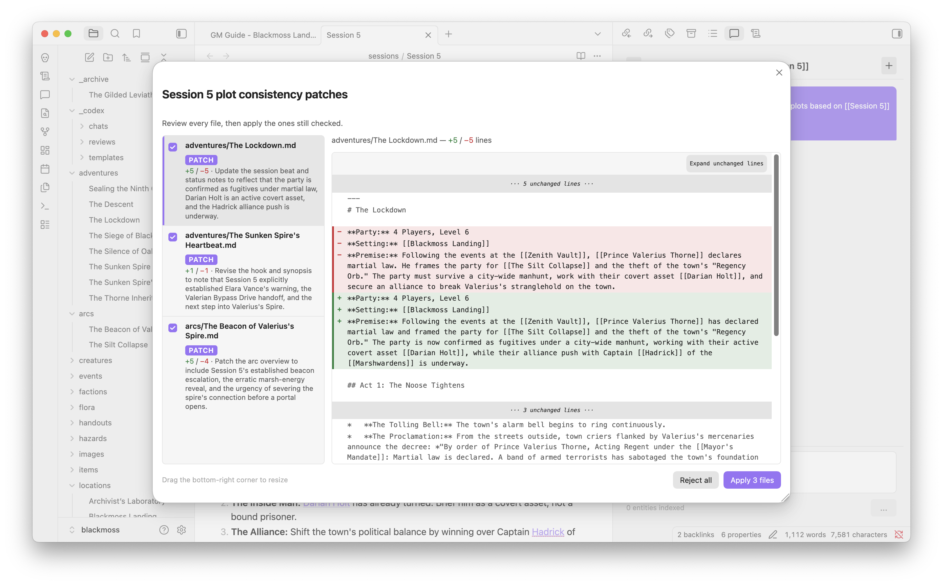Image resolution: width=943 pixels, height=585 pixels.
Task: Collapse the _archive folder
Action: [72, 79]
